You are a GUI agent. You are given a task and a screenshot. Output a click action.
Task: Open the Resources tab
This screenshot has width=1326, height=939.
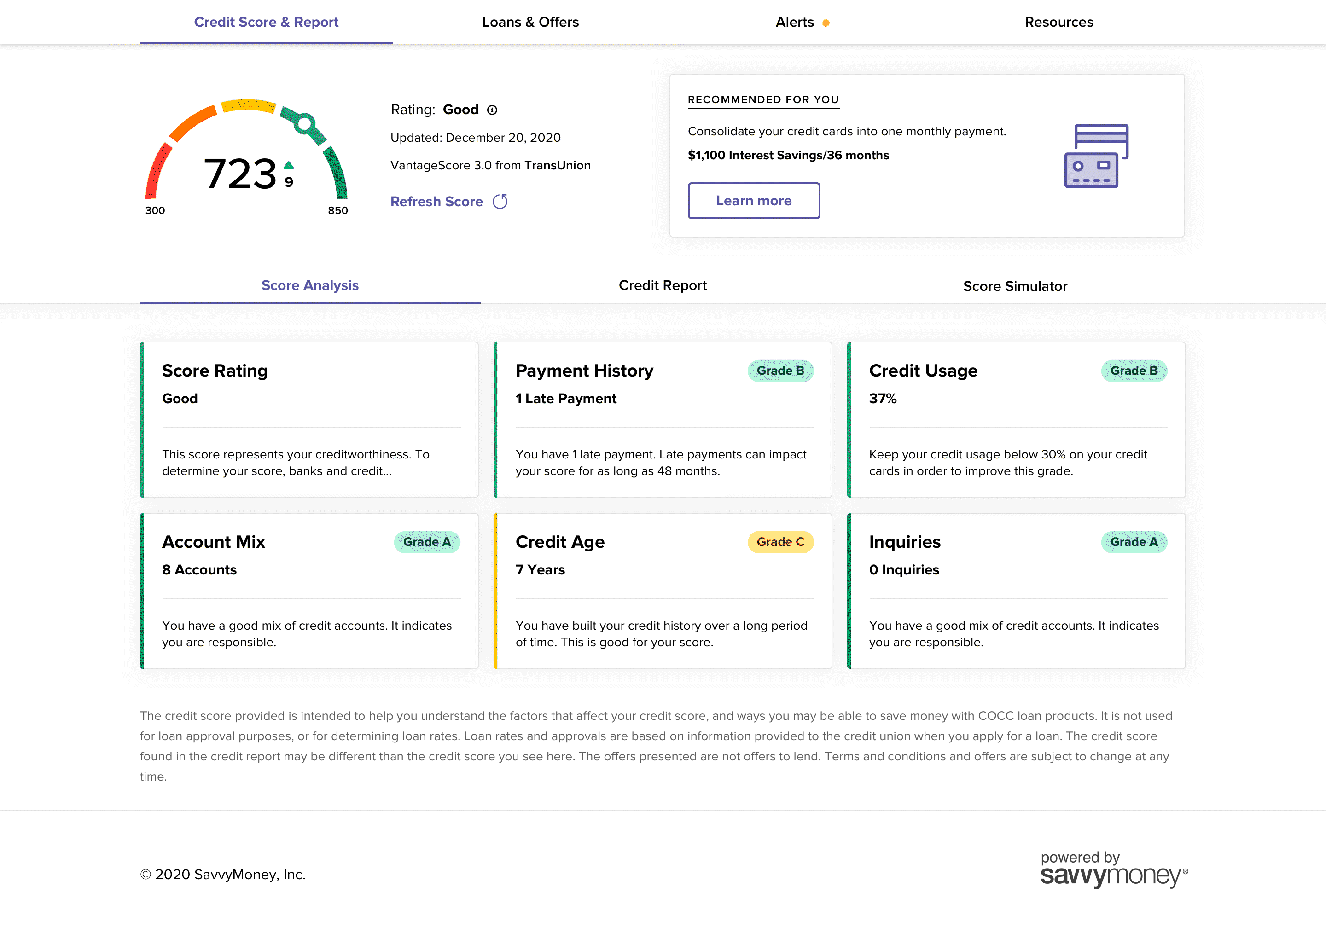click(x=1058, y=22)
